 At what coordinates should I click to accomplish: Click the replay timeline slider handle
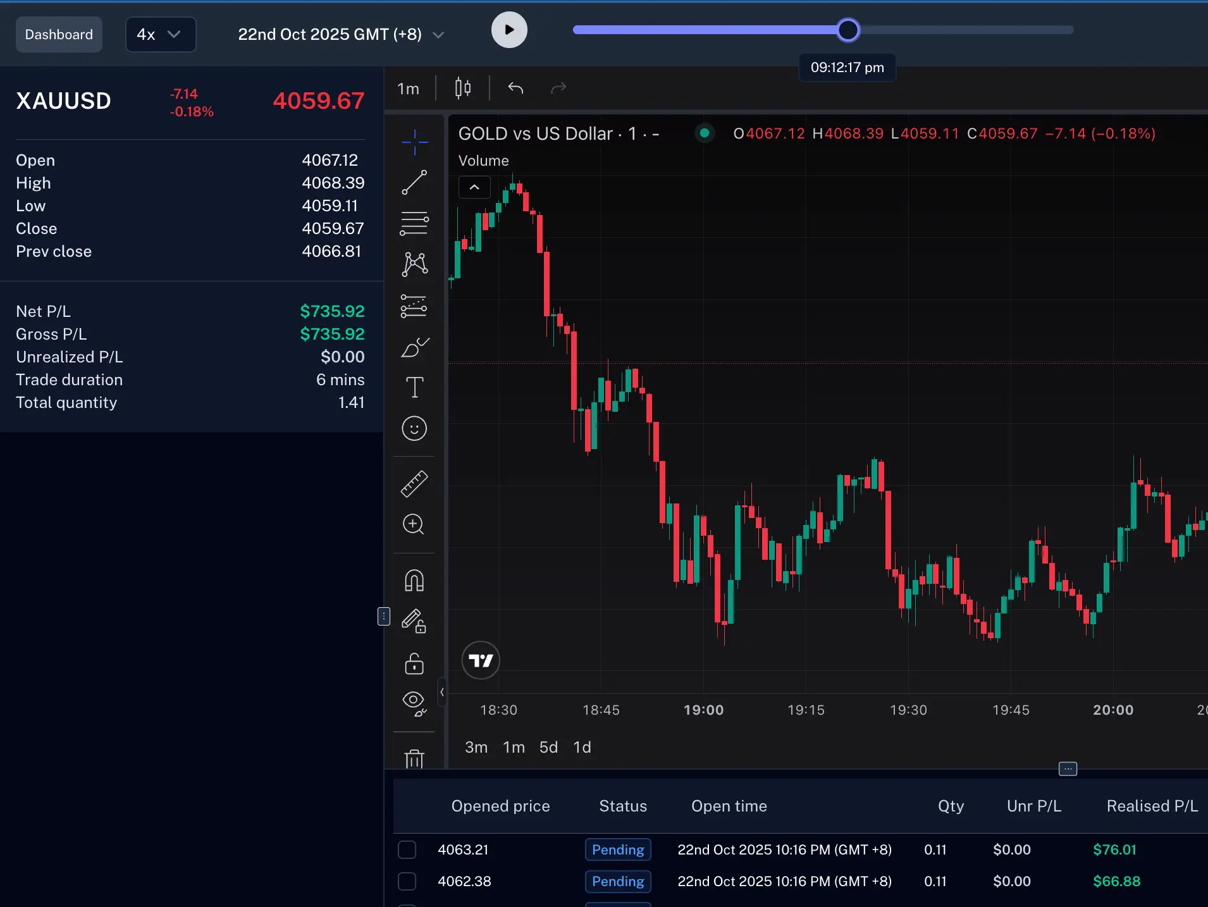tap(848, 30)
